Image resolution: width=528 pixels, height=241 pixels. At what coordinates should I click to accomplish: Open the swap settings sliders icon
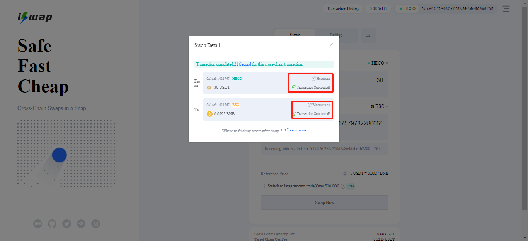point(368,35)
